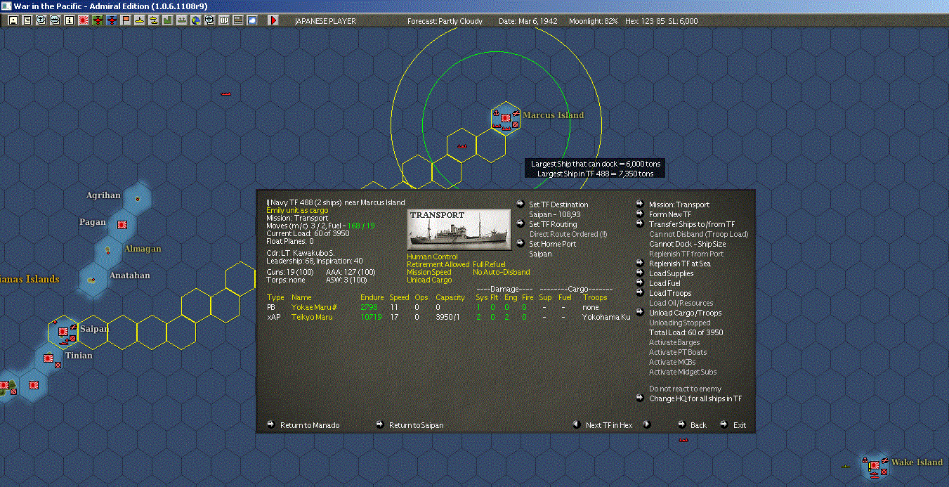This screenshot has width=949, height=487.
Task: Click the Japanese rising sun flag icon
Action: tap(83, 20)
